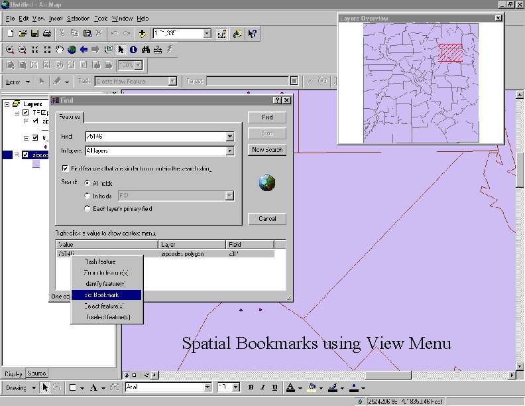This screenshot has height=406, width=525.
Task: Click the Add Data yellow plus icon
Action: [x=142, y=33]
